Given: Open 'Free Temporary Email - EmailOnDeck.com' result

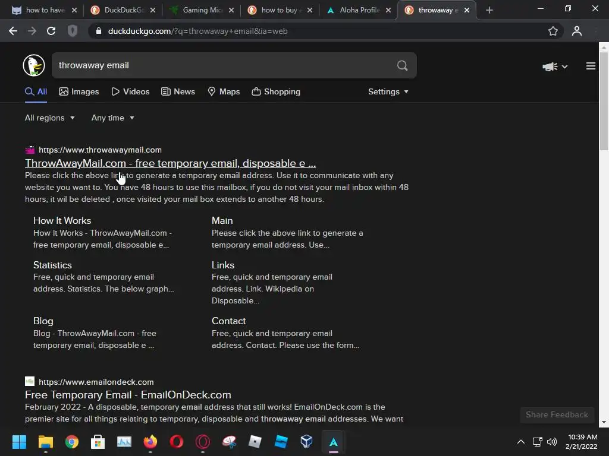Looking at the screenshot, I should 128,395.
